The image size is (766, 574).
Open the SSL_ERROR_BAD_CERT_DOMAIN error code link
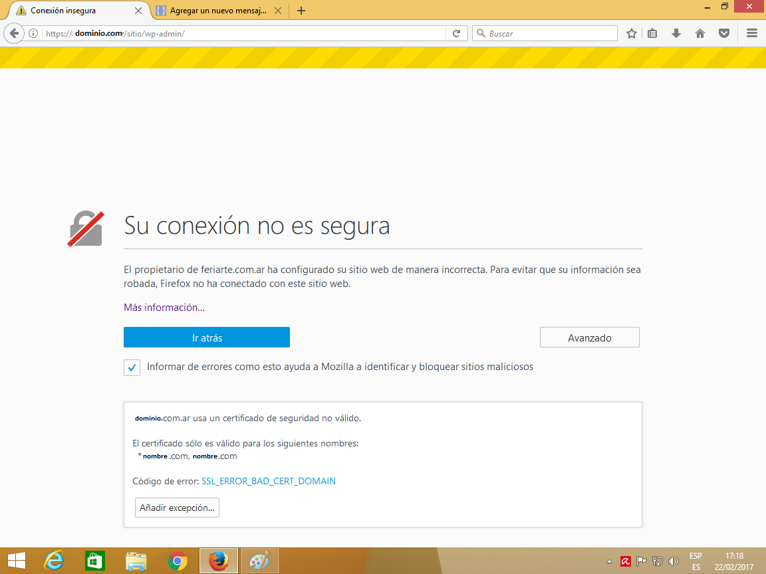click(x=269, y=481)
